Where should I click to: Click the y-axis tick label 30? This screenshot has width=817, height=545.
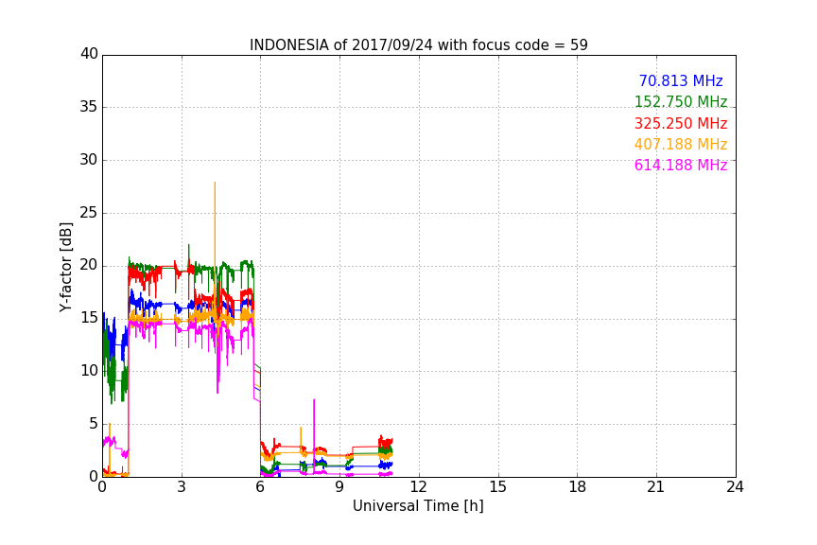tap(89, 160)
